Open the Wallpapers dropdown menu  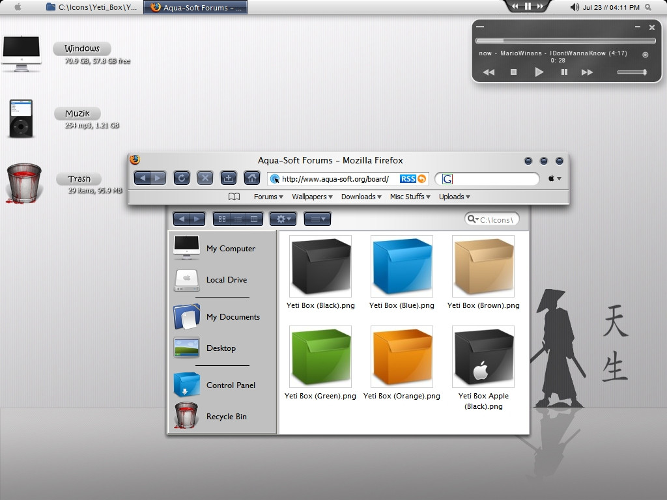[x=312, y=197]
